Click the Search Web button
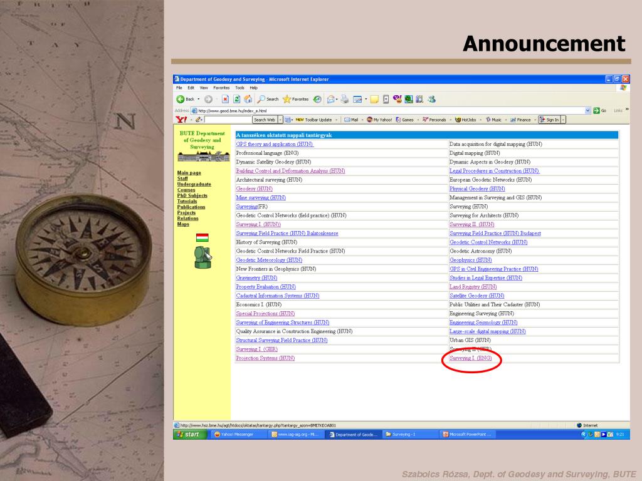 265,120
